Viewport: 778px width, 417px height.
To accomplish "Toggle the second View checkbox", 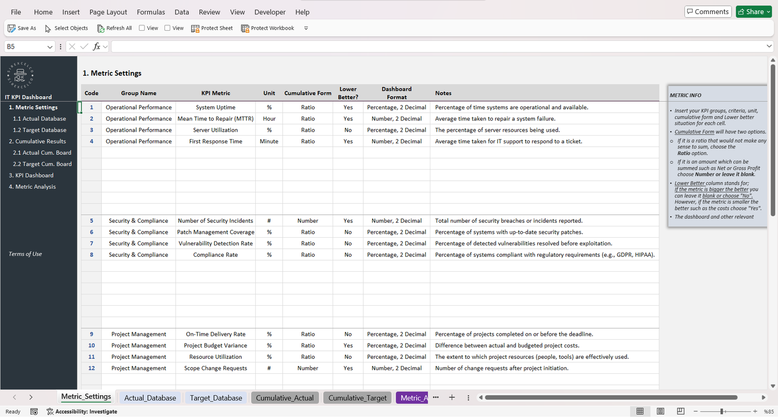I will tap(167, 28).
